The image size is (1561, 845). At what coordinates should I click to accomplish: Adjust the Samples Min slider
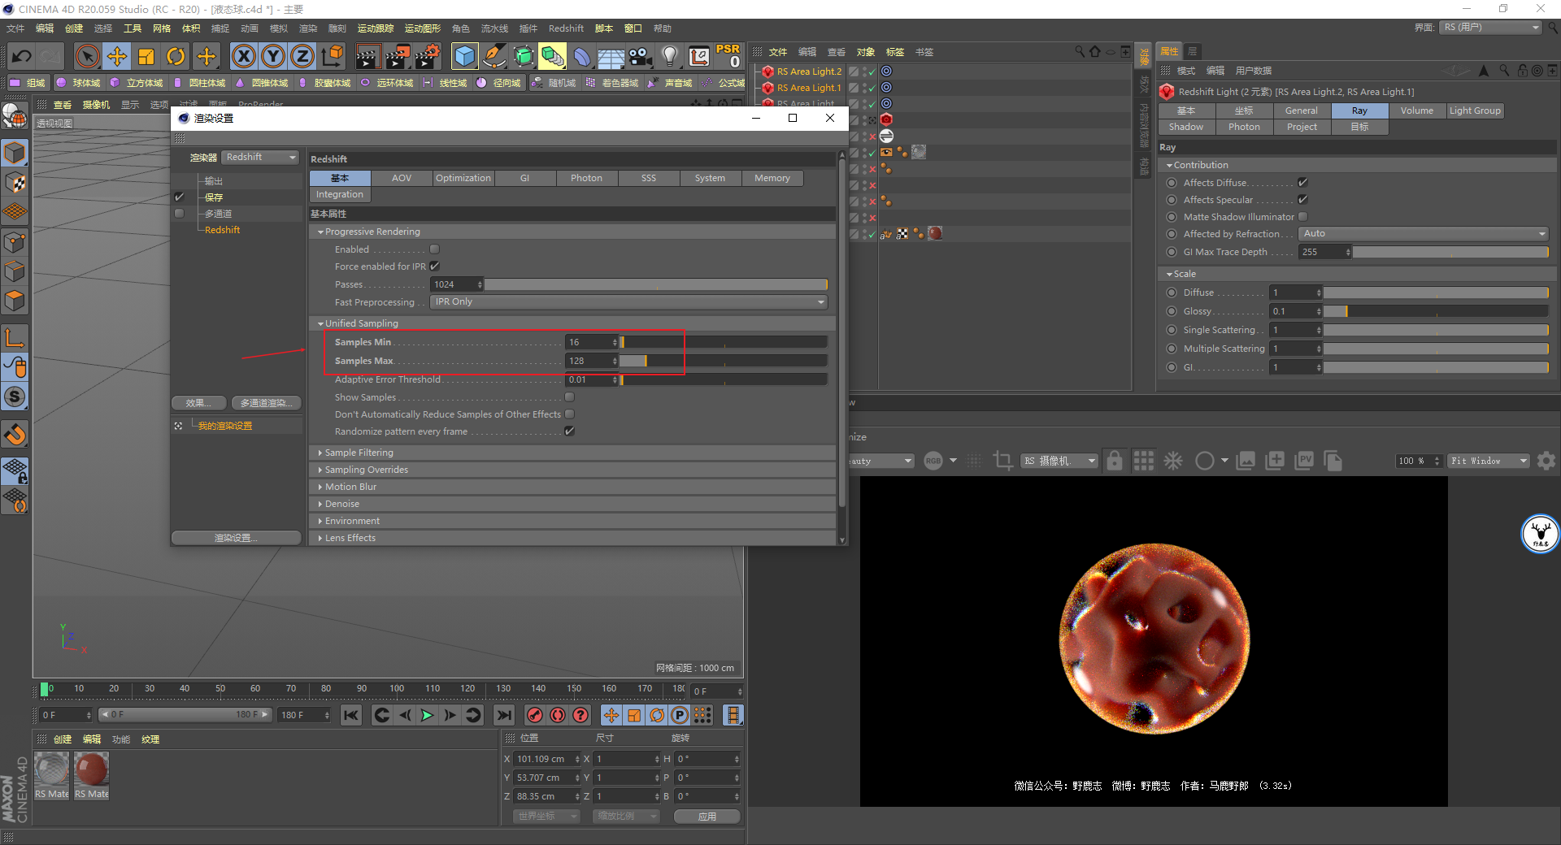click(724, 342)
